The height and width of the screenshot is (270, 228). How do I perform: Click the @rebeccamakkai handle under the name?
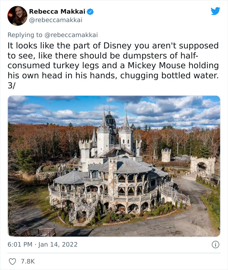tap(56, 20)
